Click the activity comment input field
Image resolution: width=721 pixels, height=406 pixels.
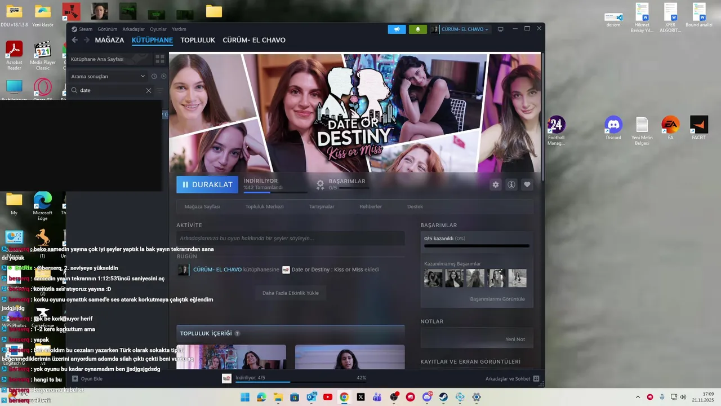pos(291,239)
